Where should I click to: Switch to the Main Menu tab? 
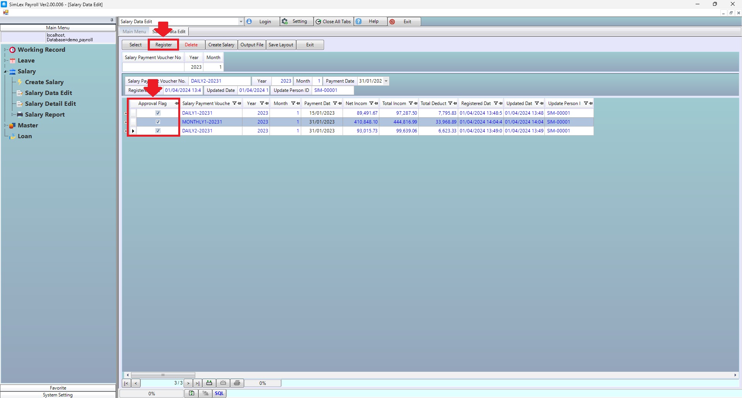click(134, 32)
